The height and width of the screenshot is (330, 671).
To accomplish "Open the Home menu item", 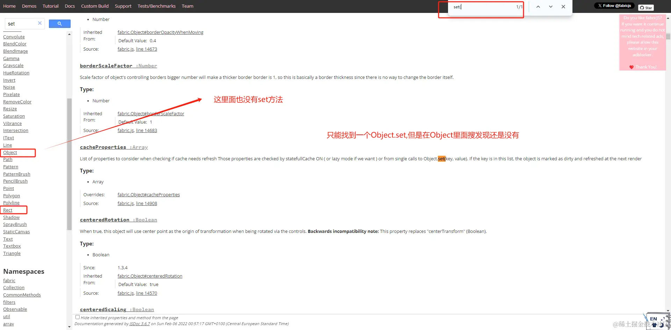I will pos(9,6).
